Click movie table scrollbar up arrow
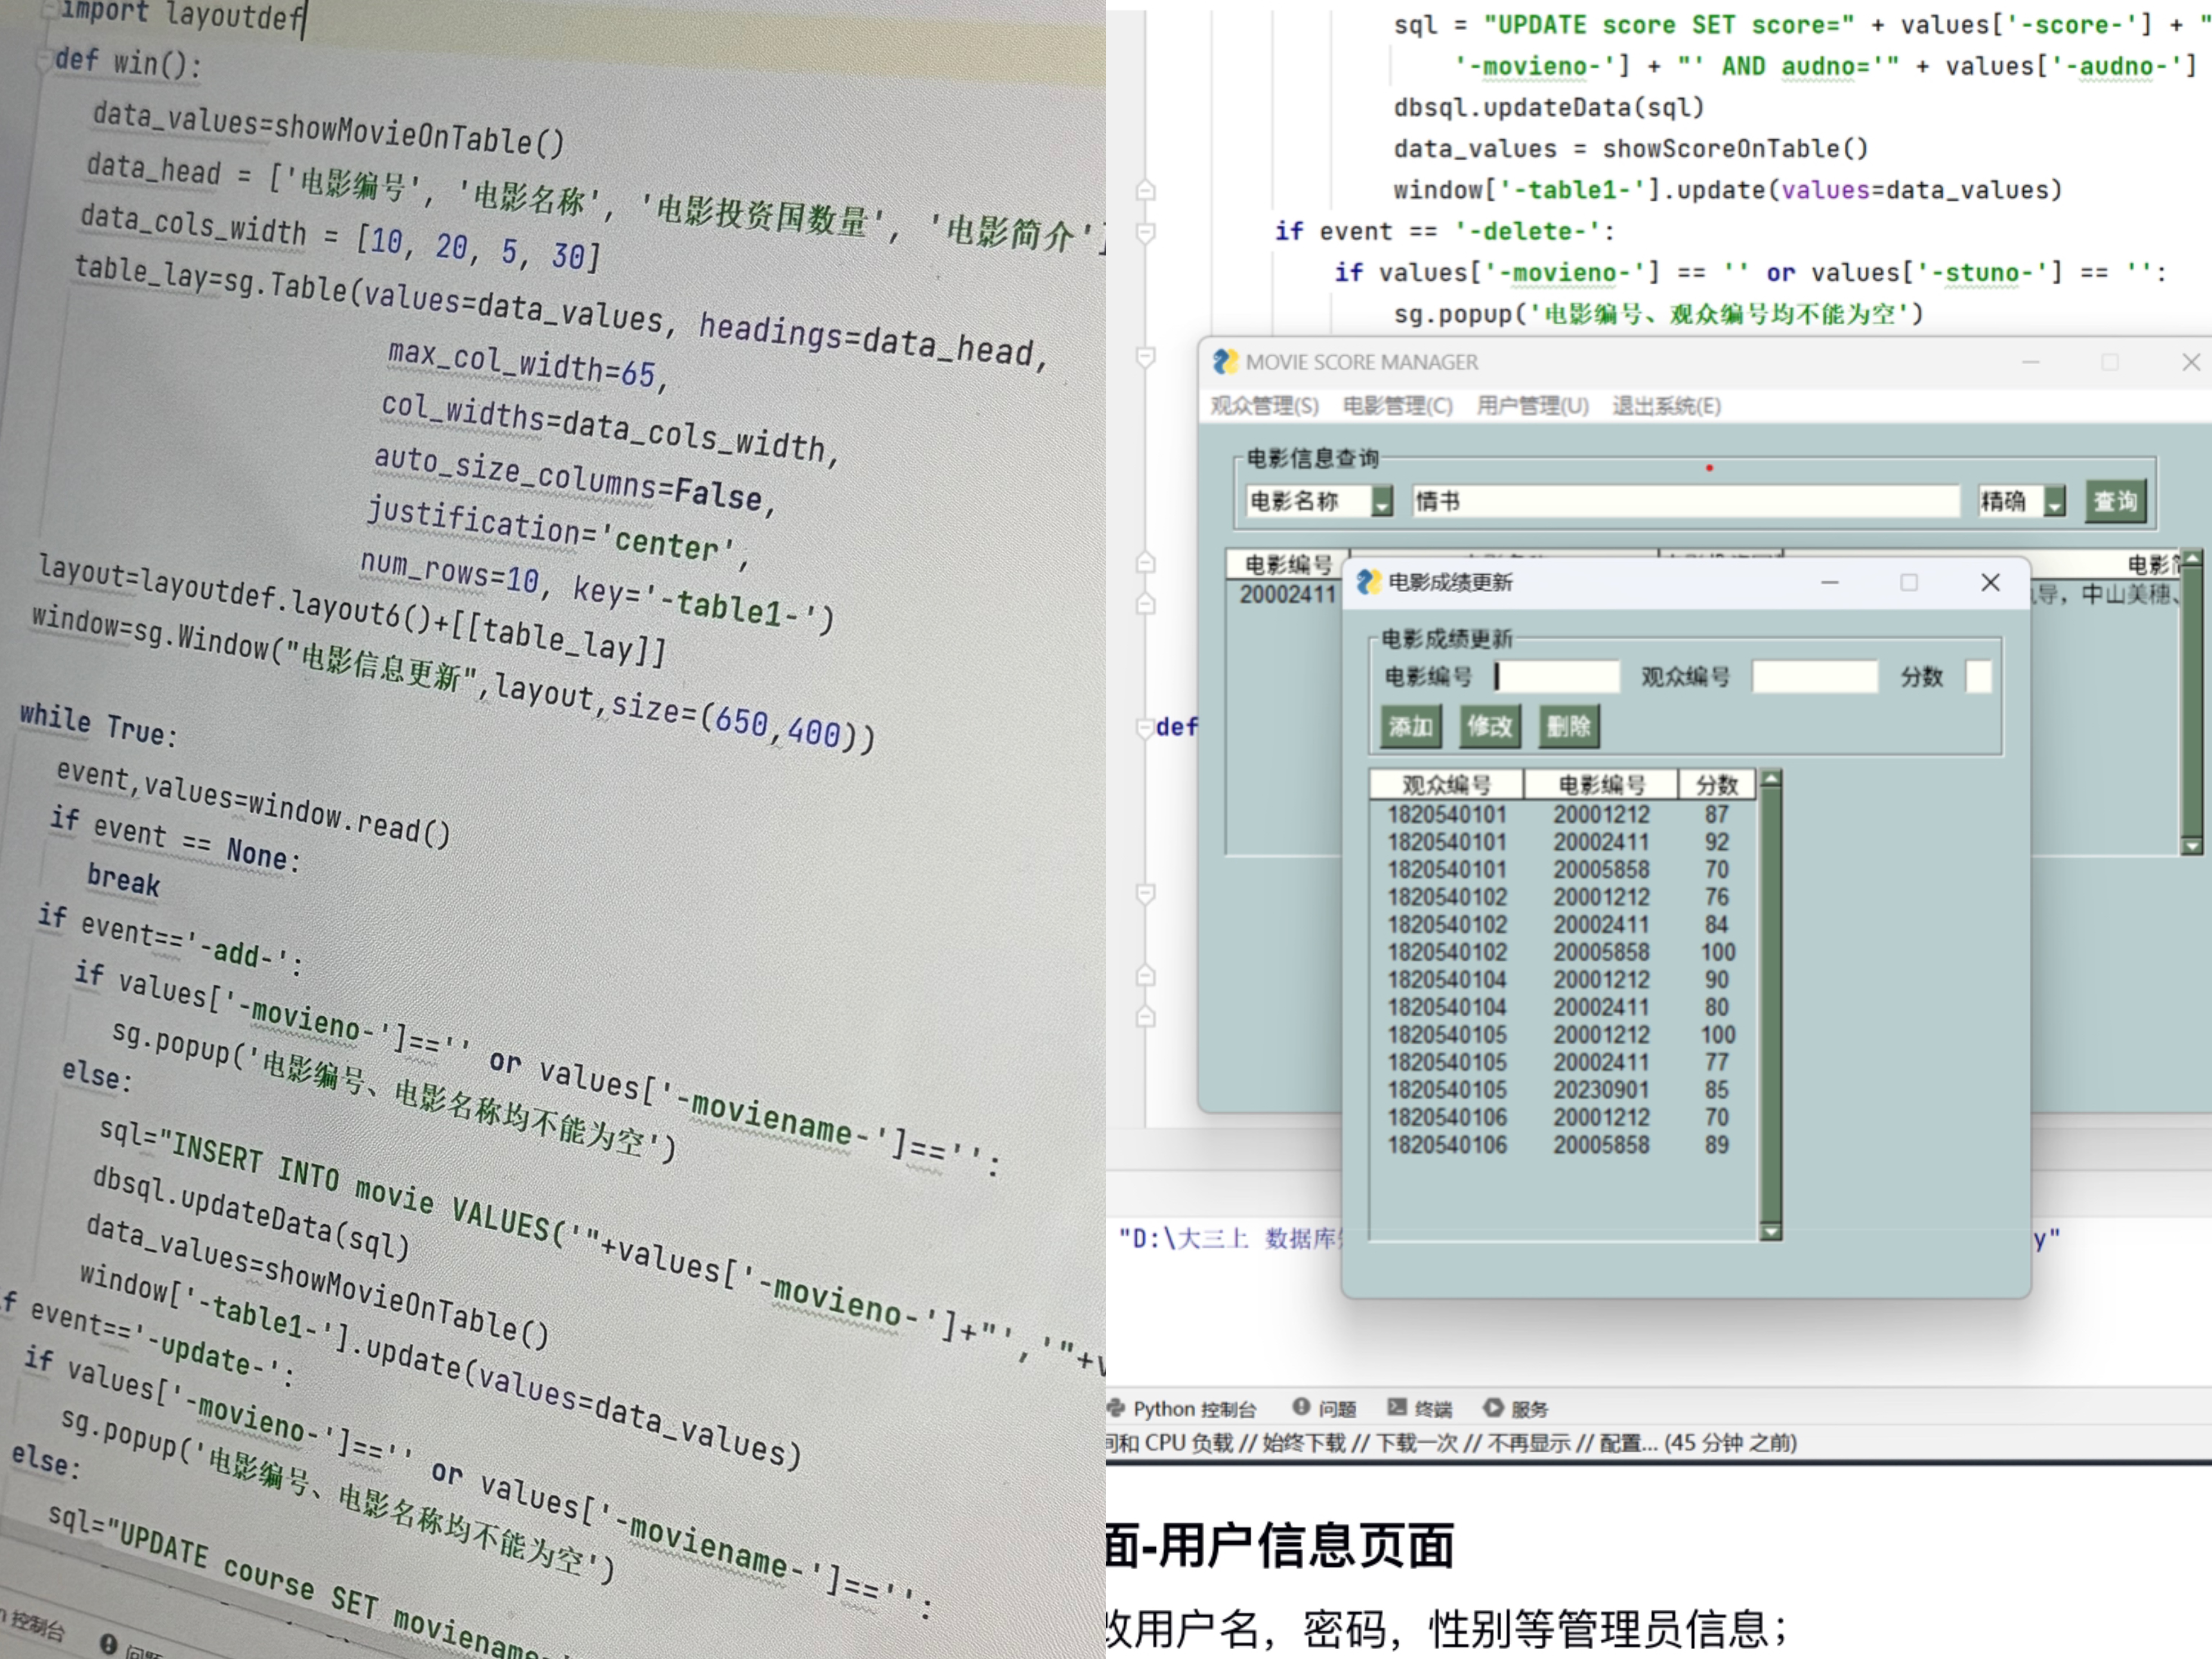The height and width of the screenshot is (1659, 2212). [x=2192, y=558]
